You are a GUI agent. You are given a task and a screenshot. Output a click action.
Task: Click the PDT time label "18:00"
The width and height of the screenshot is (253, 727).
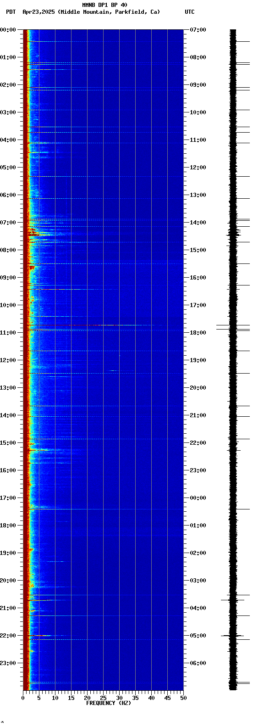[x=8, y=526]
